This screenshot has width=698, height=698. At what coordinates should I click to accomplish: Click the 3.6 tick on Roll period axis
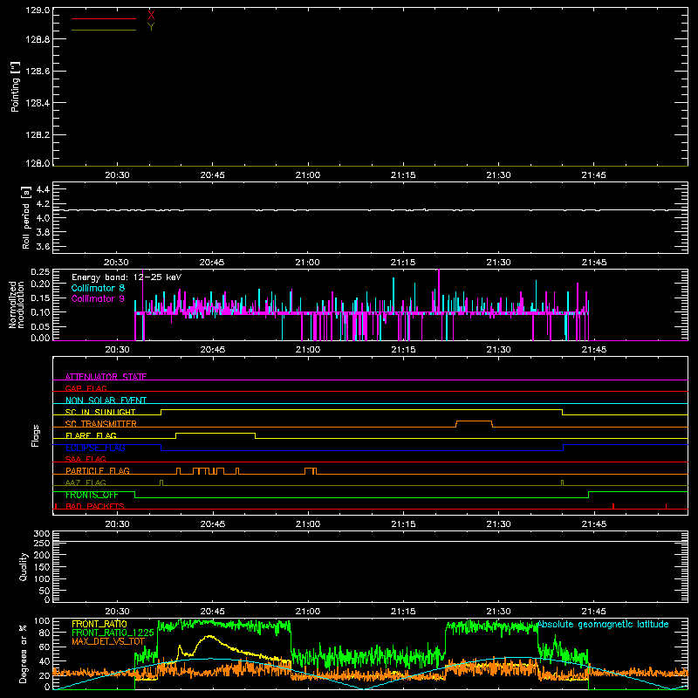(x=43, y=246)
